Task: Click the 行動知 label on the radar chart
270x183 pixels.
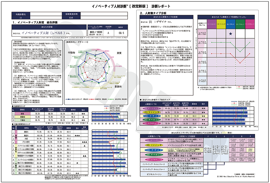Action: pos(71,53)
